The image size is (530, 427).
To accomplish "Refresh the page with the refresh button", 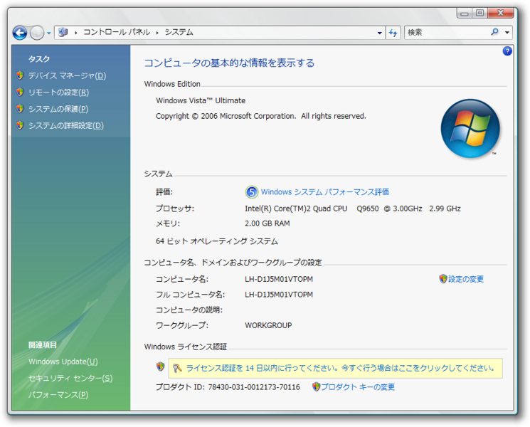I will coord(393,33).
